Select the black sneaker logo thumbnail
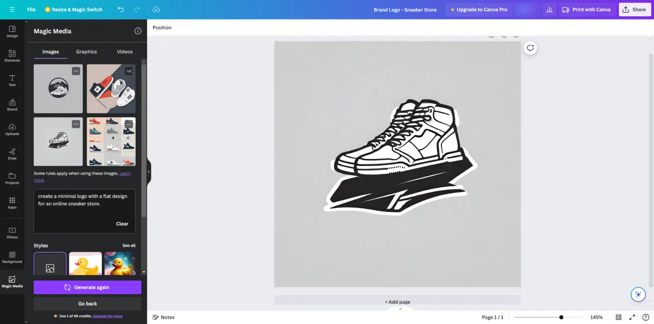This screenshot has width=654, height=324. pyautogui.click(x=58, y=142)
